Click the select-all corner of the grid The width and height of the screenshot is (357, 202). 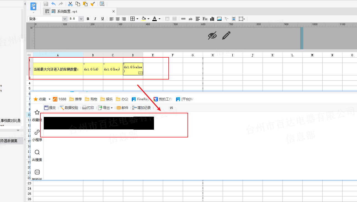pos(29,55)
